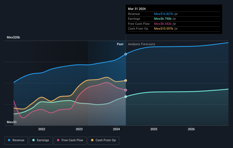Click the Mex$10.597b cash from op value

163,29
